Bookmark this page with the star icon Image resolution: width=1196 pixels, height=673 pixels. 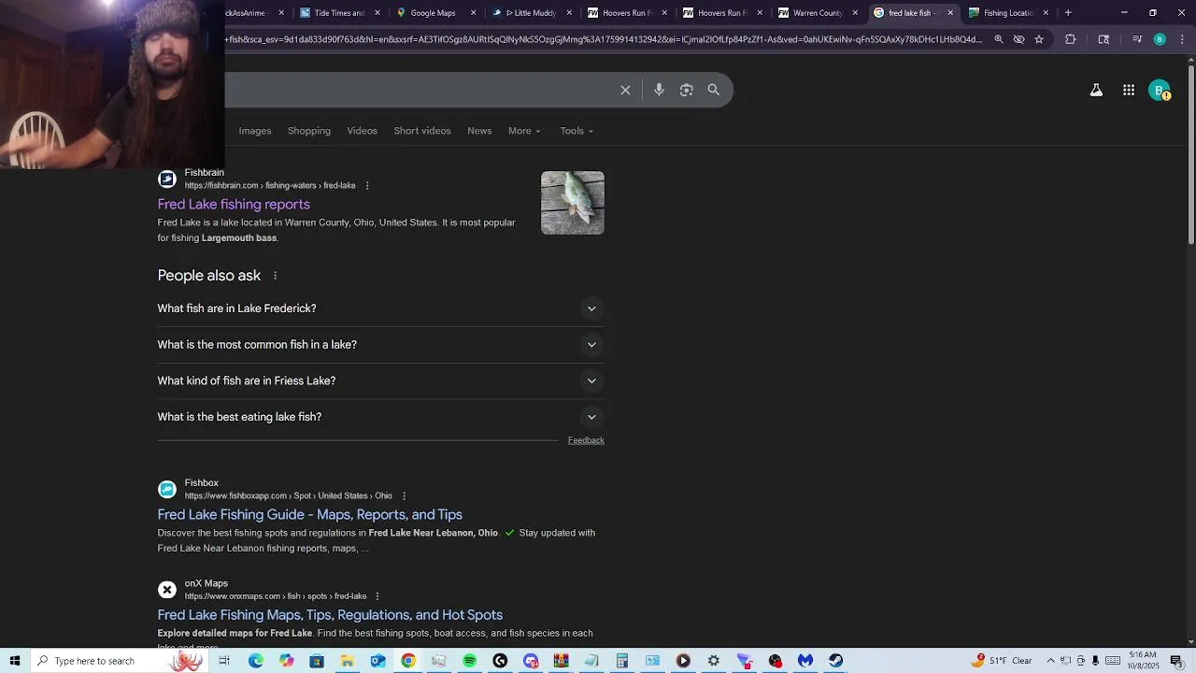click(x=1039, y=39)
